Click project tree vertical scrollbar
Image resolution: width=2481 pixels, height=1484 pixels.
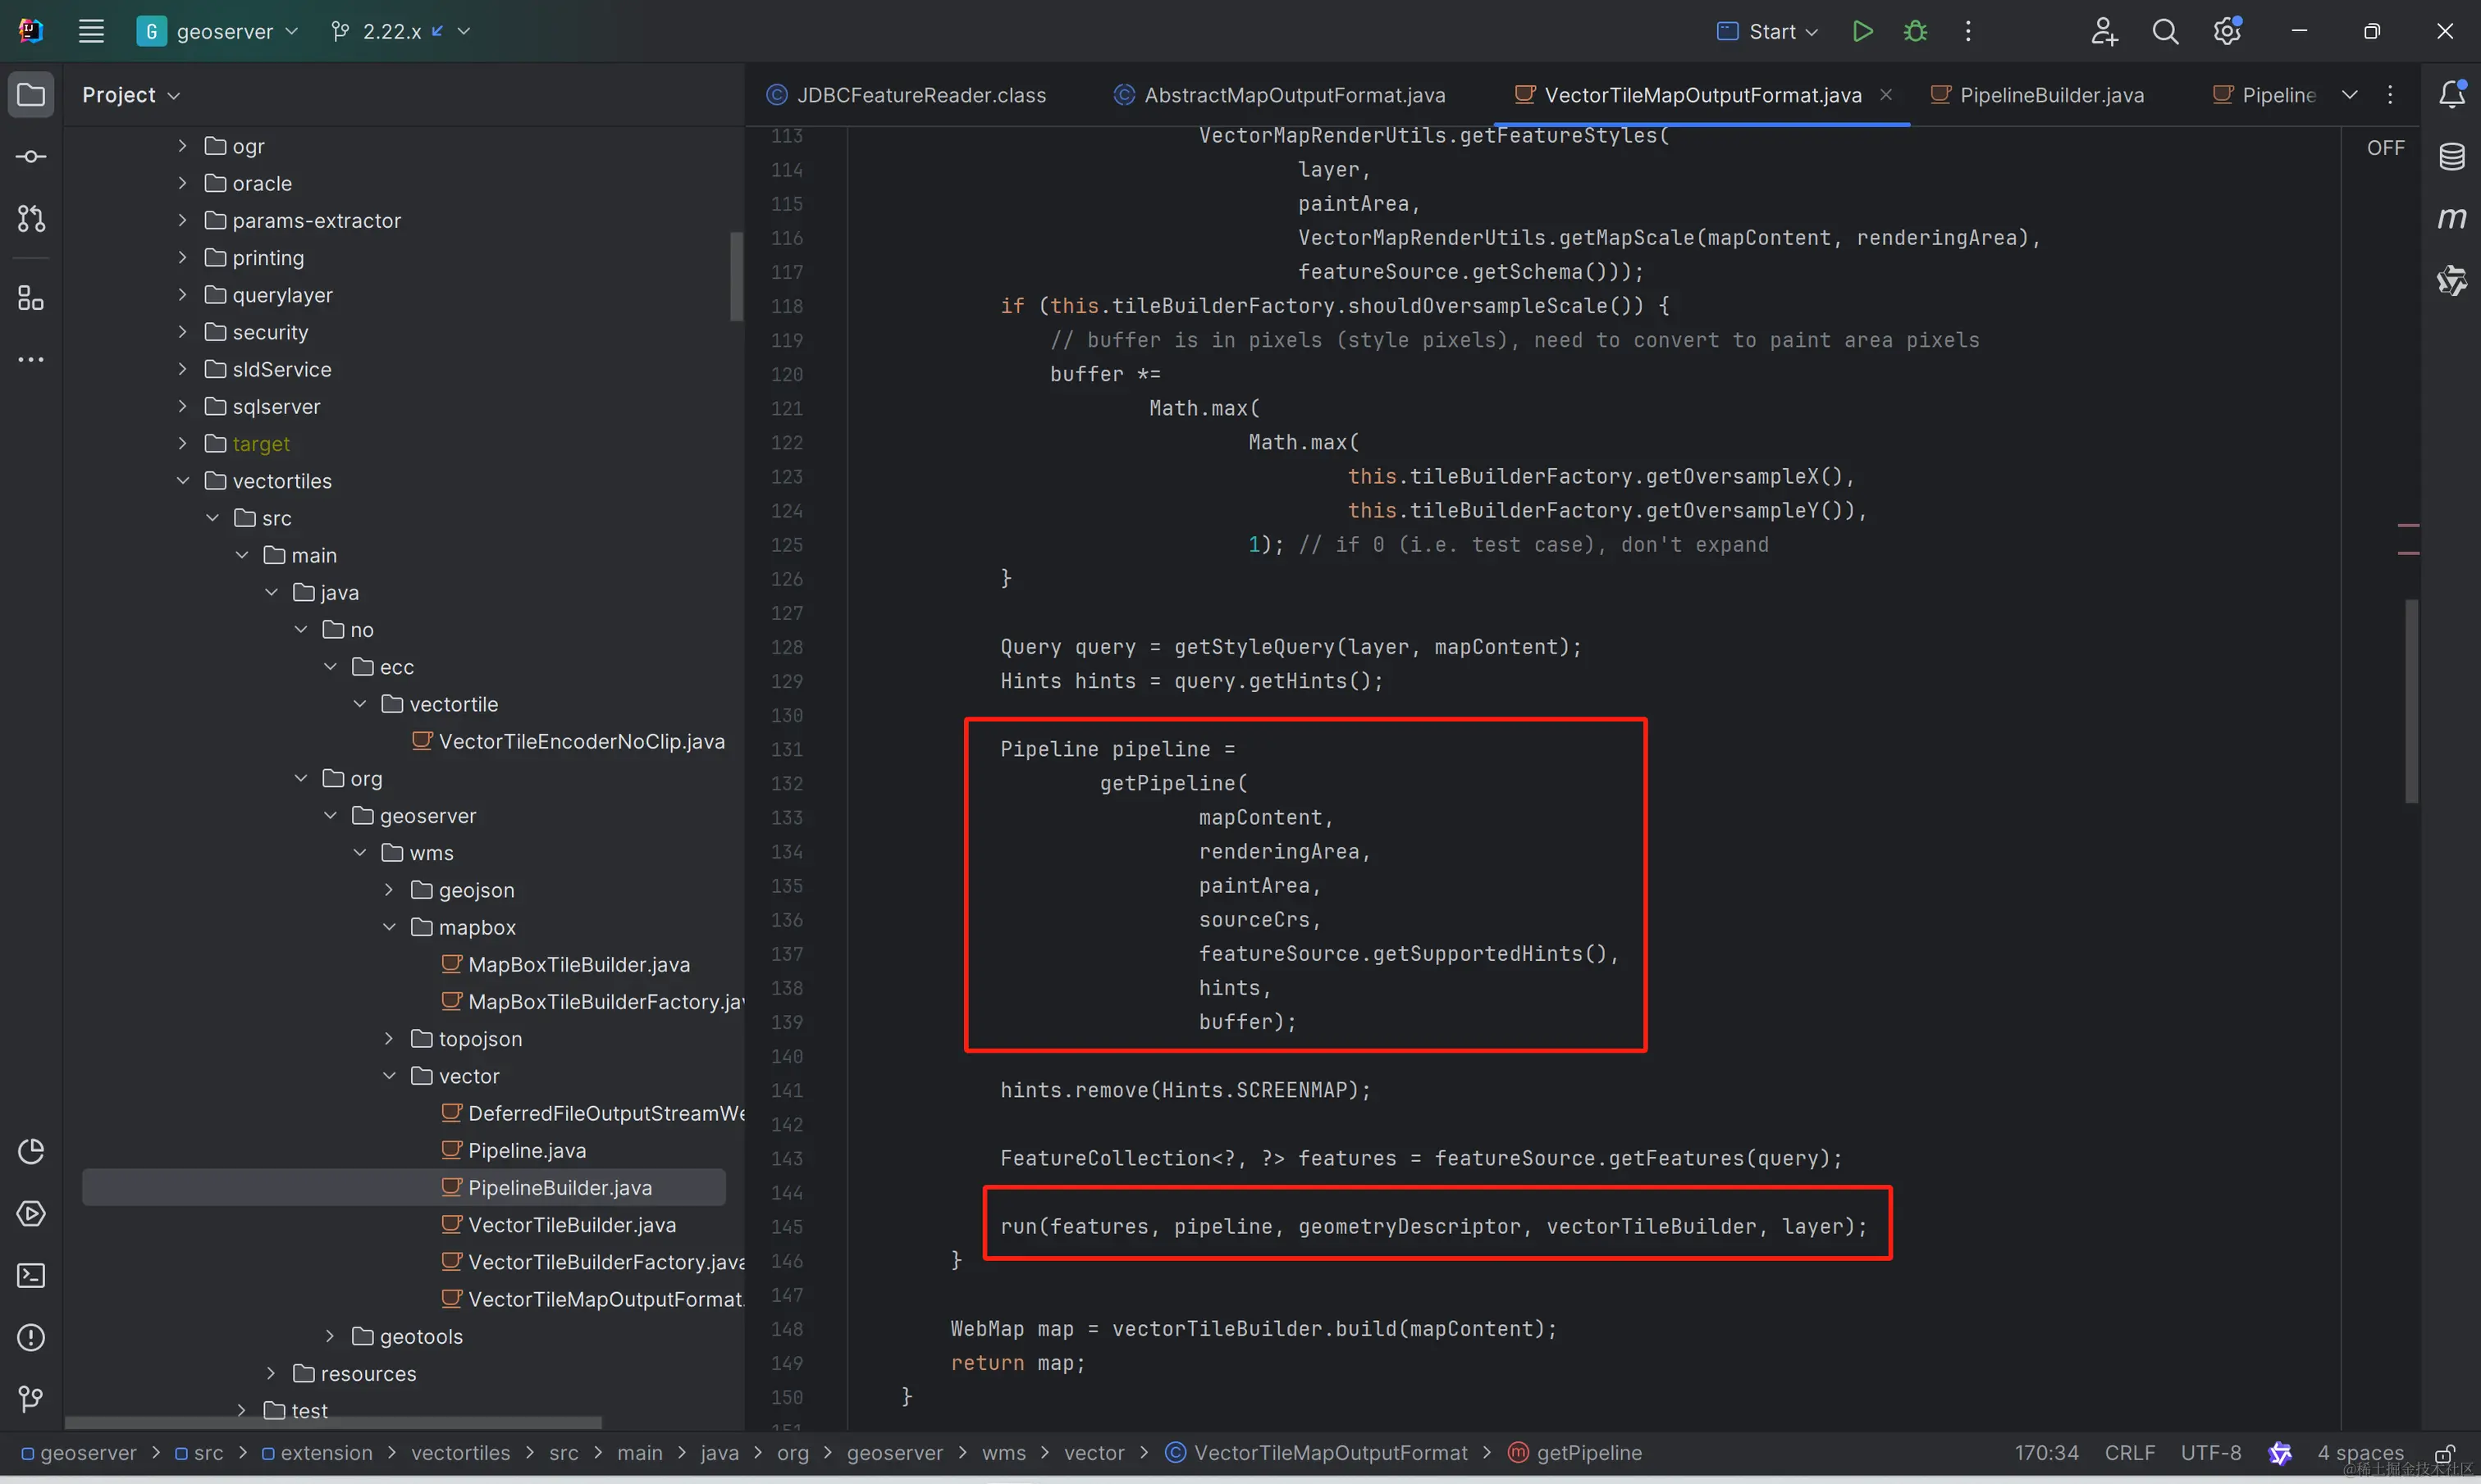736,277
